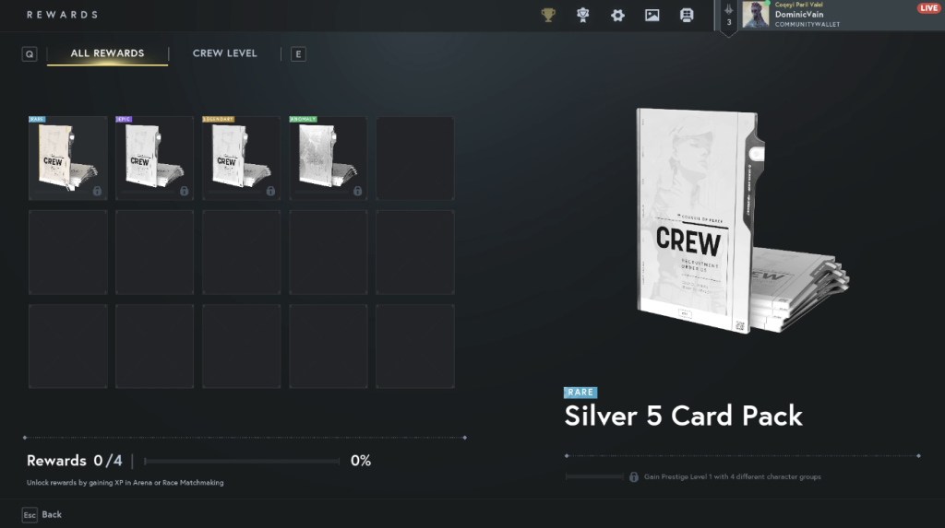Switch to ALL REWARDS tab
This screenshot has height=528, width=945.
(107, 53)
